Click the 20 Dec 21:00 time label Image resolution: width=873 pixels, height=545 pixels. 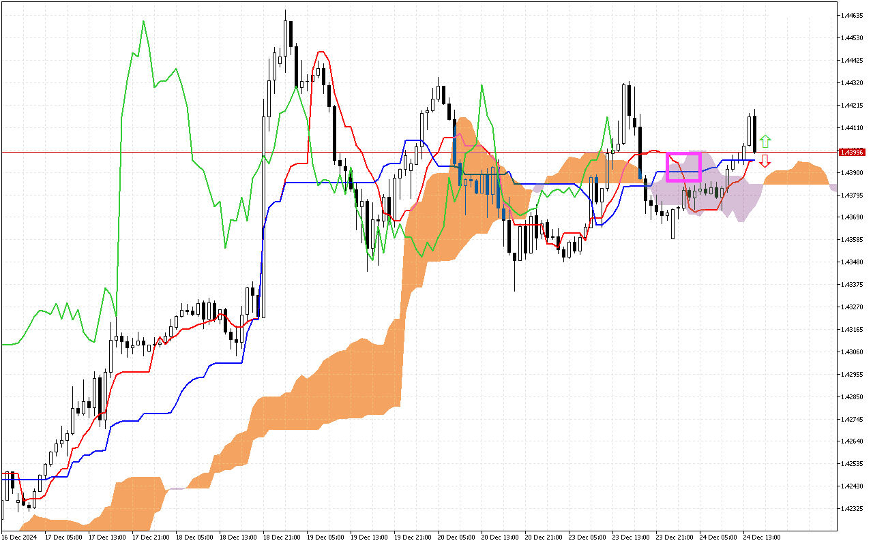click(x=544, y=538)
